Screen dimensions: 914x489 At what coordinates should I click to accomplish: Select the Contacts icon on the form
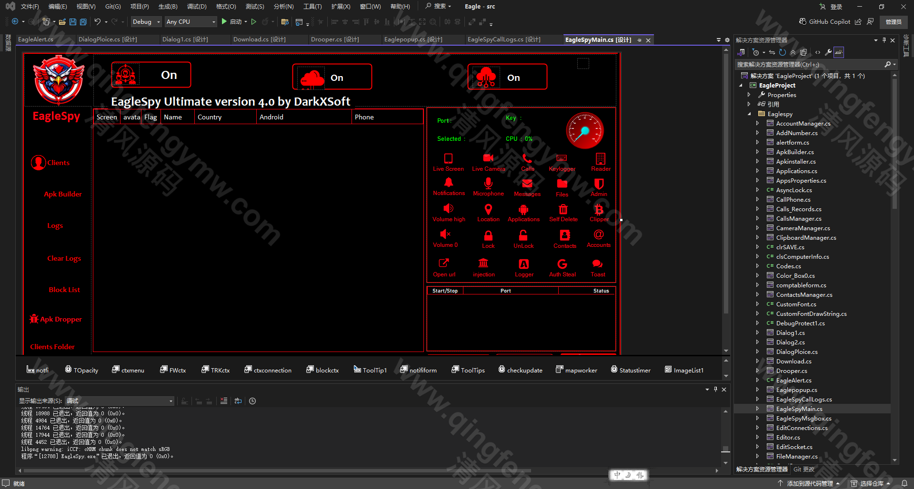pos(565,235)
